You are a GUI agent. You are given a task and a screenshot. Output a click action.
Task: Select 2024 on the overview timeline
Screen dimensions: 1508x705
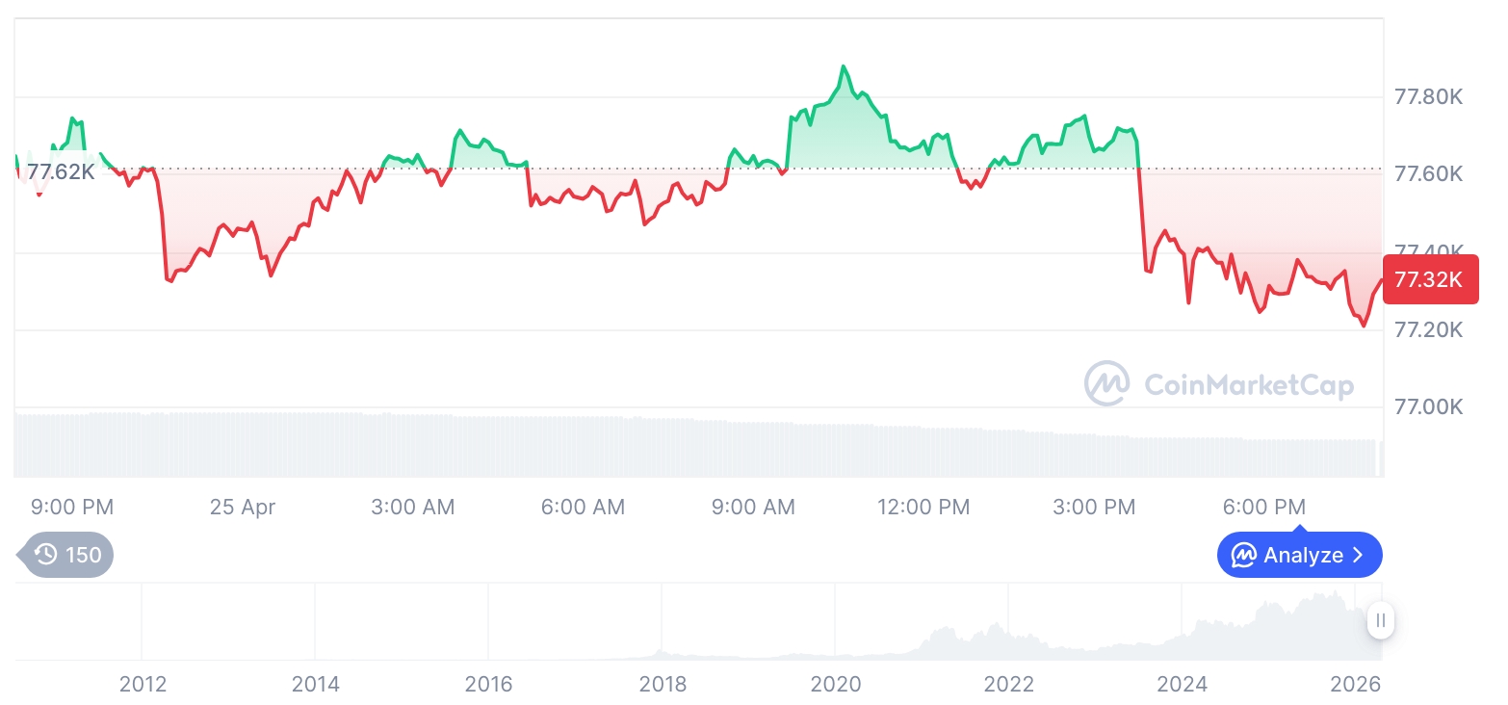1182,684
